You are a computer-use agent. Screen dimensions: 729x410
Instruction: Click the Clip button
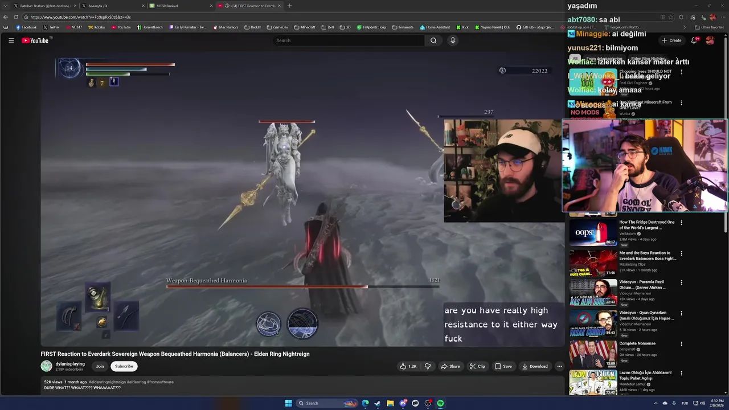coord(477,366)
